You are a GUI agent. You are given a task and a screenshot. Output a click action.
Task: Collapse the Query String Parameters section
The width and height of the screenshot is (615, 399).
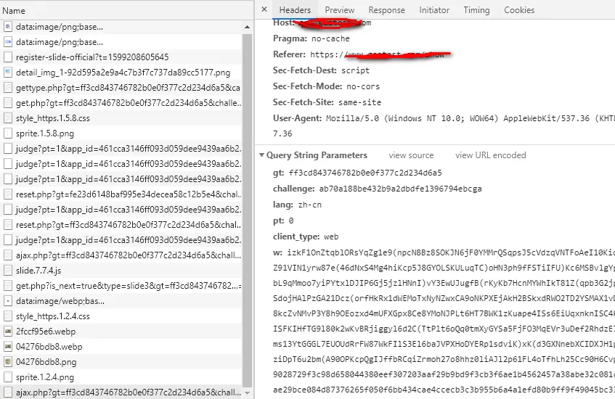click(x=261, y=155)
